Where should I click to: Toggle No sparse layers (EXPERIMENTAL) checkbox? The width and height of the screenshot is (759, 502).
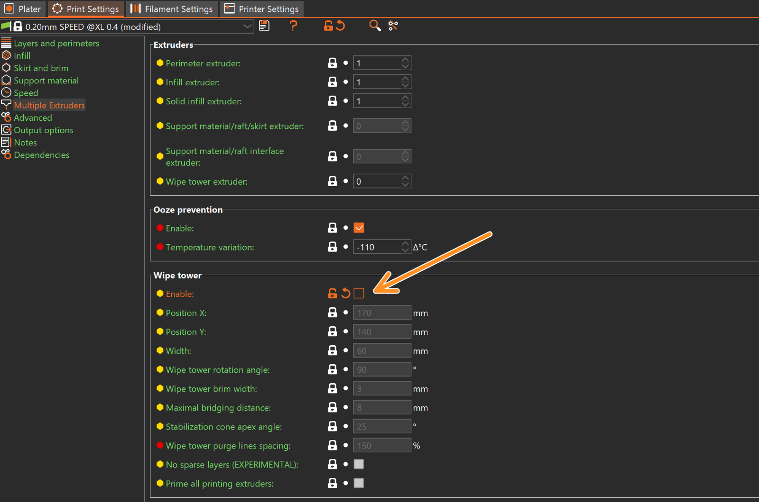359,464
